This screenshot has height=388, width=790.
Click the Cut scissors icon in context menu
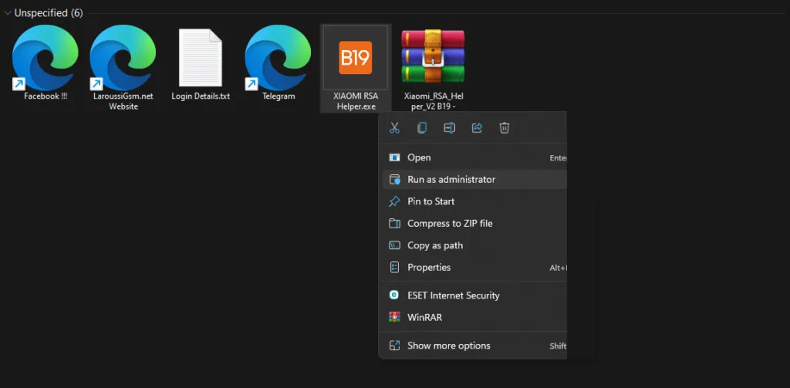coord(394,128)
